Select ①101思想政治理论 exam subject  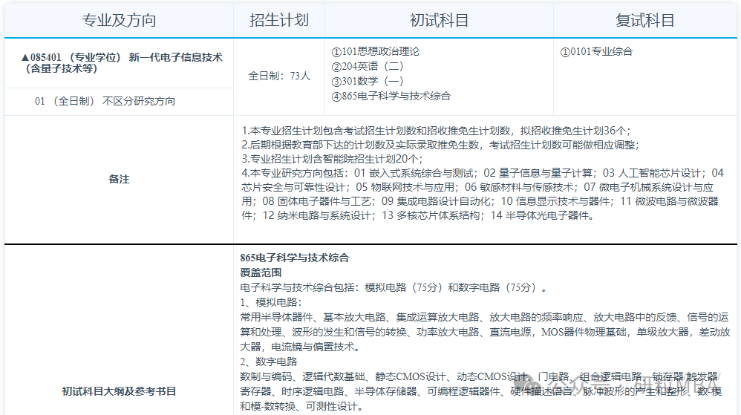375,51
